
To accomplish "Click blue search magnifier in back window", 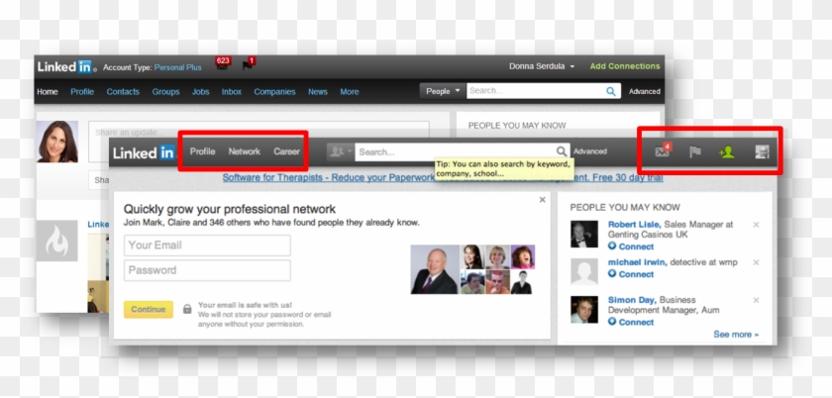I will [611, 91].
